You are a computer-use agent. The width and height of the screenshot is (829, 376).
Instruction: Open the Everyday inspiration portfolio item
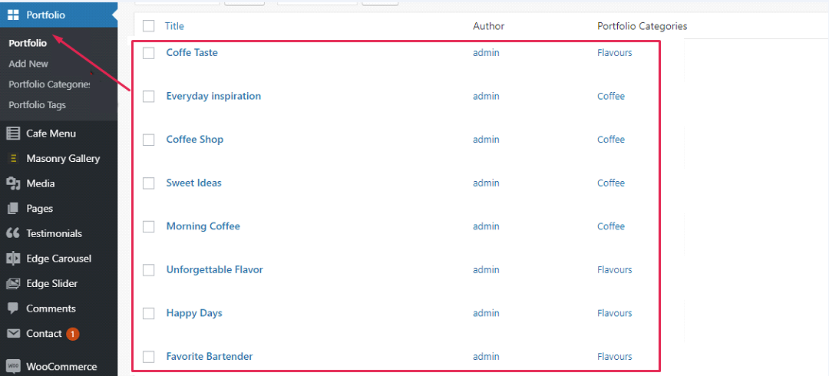[213, 96]
